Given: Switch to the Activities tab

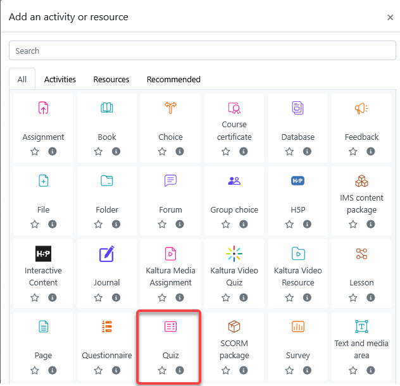Looking at the screenshot, I should click(60, 80).
